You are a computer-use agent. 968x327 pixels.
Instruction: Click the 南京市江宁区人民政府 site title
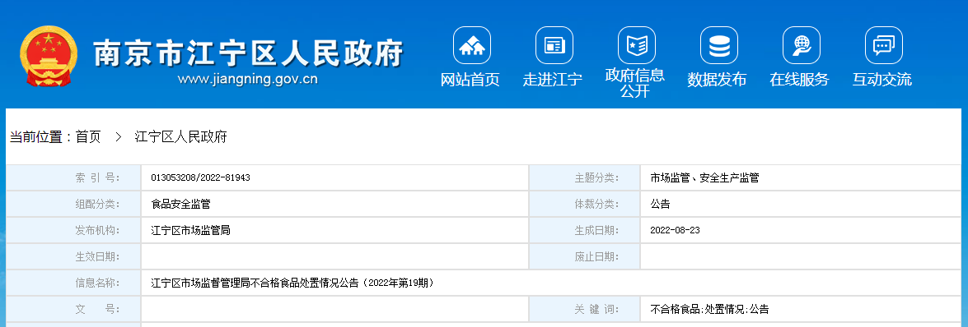248,54
